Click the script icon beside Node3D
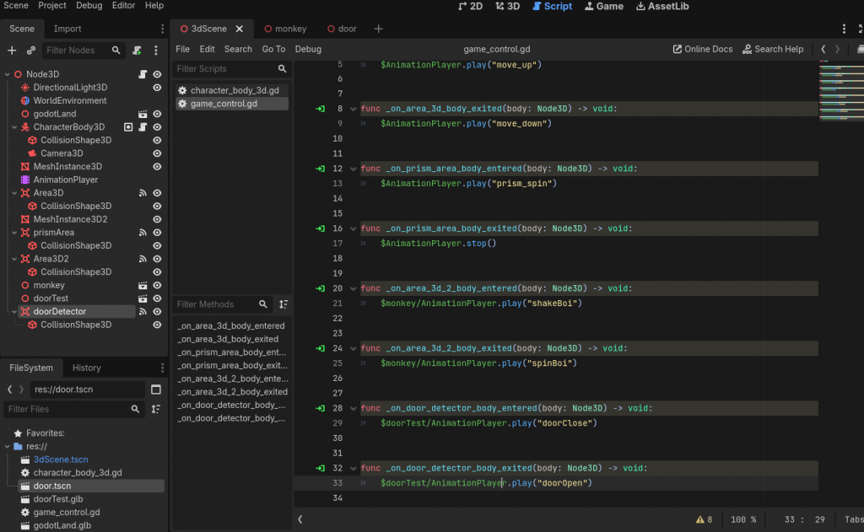This screenshot has width=864, height=532. (x=144, y=74)
